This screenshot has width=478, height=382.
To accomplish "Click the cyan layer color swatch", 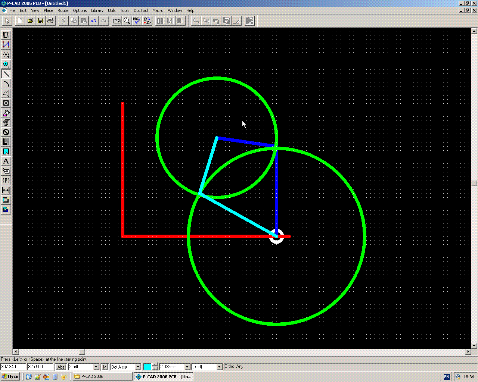I will [x=147, y=367].
